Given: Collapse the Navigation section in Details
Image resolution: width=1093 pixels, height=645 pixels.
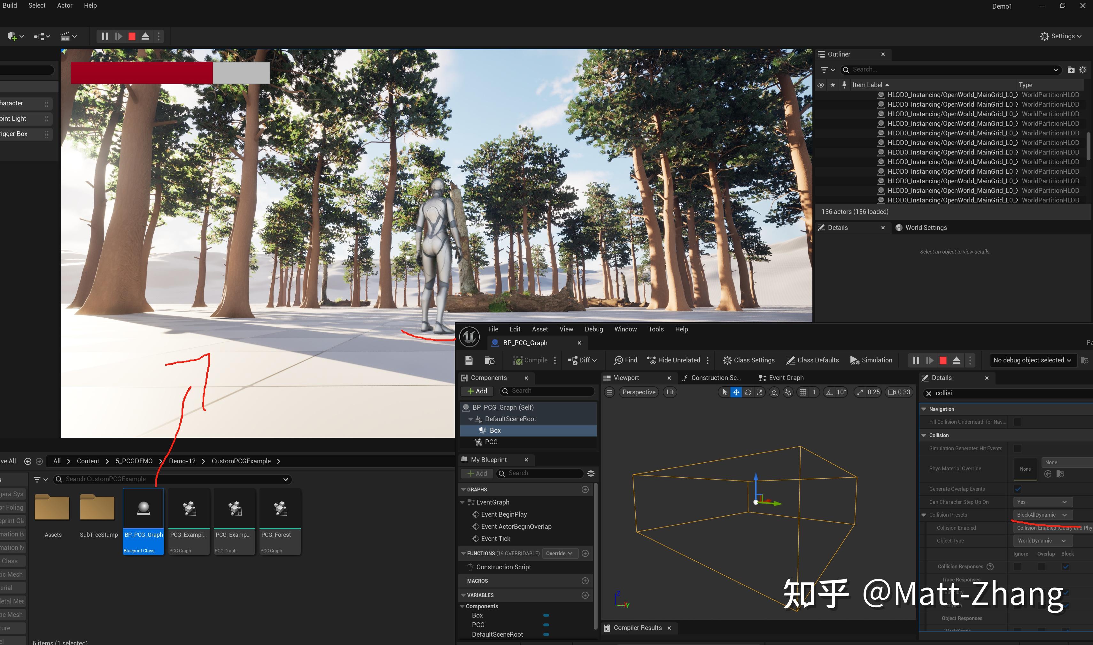Looking at the screenshot, I should [924, 409].
